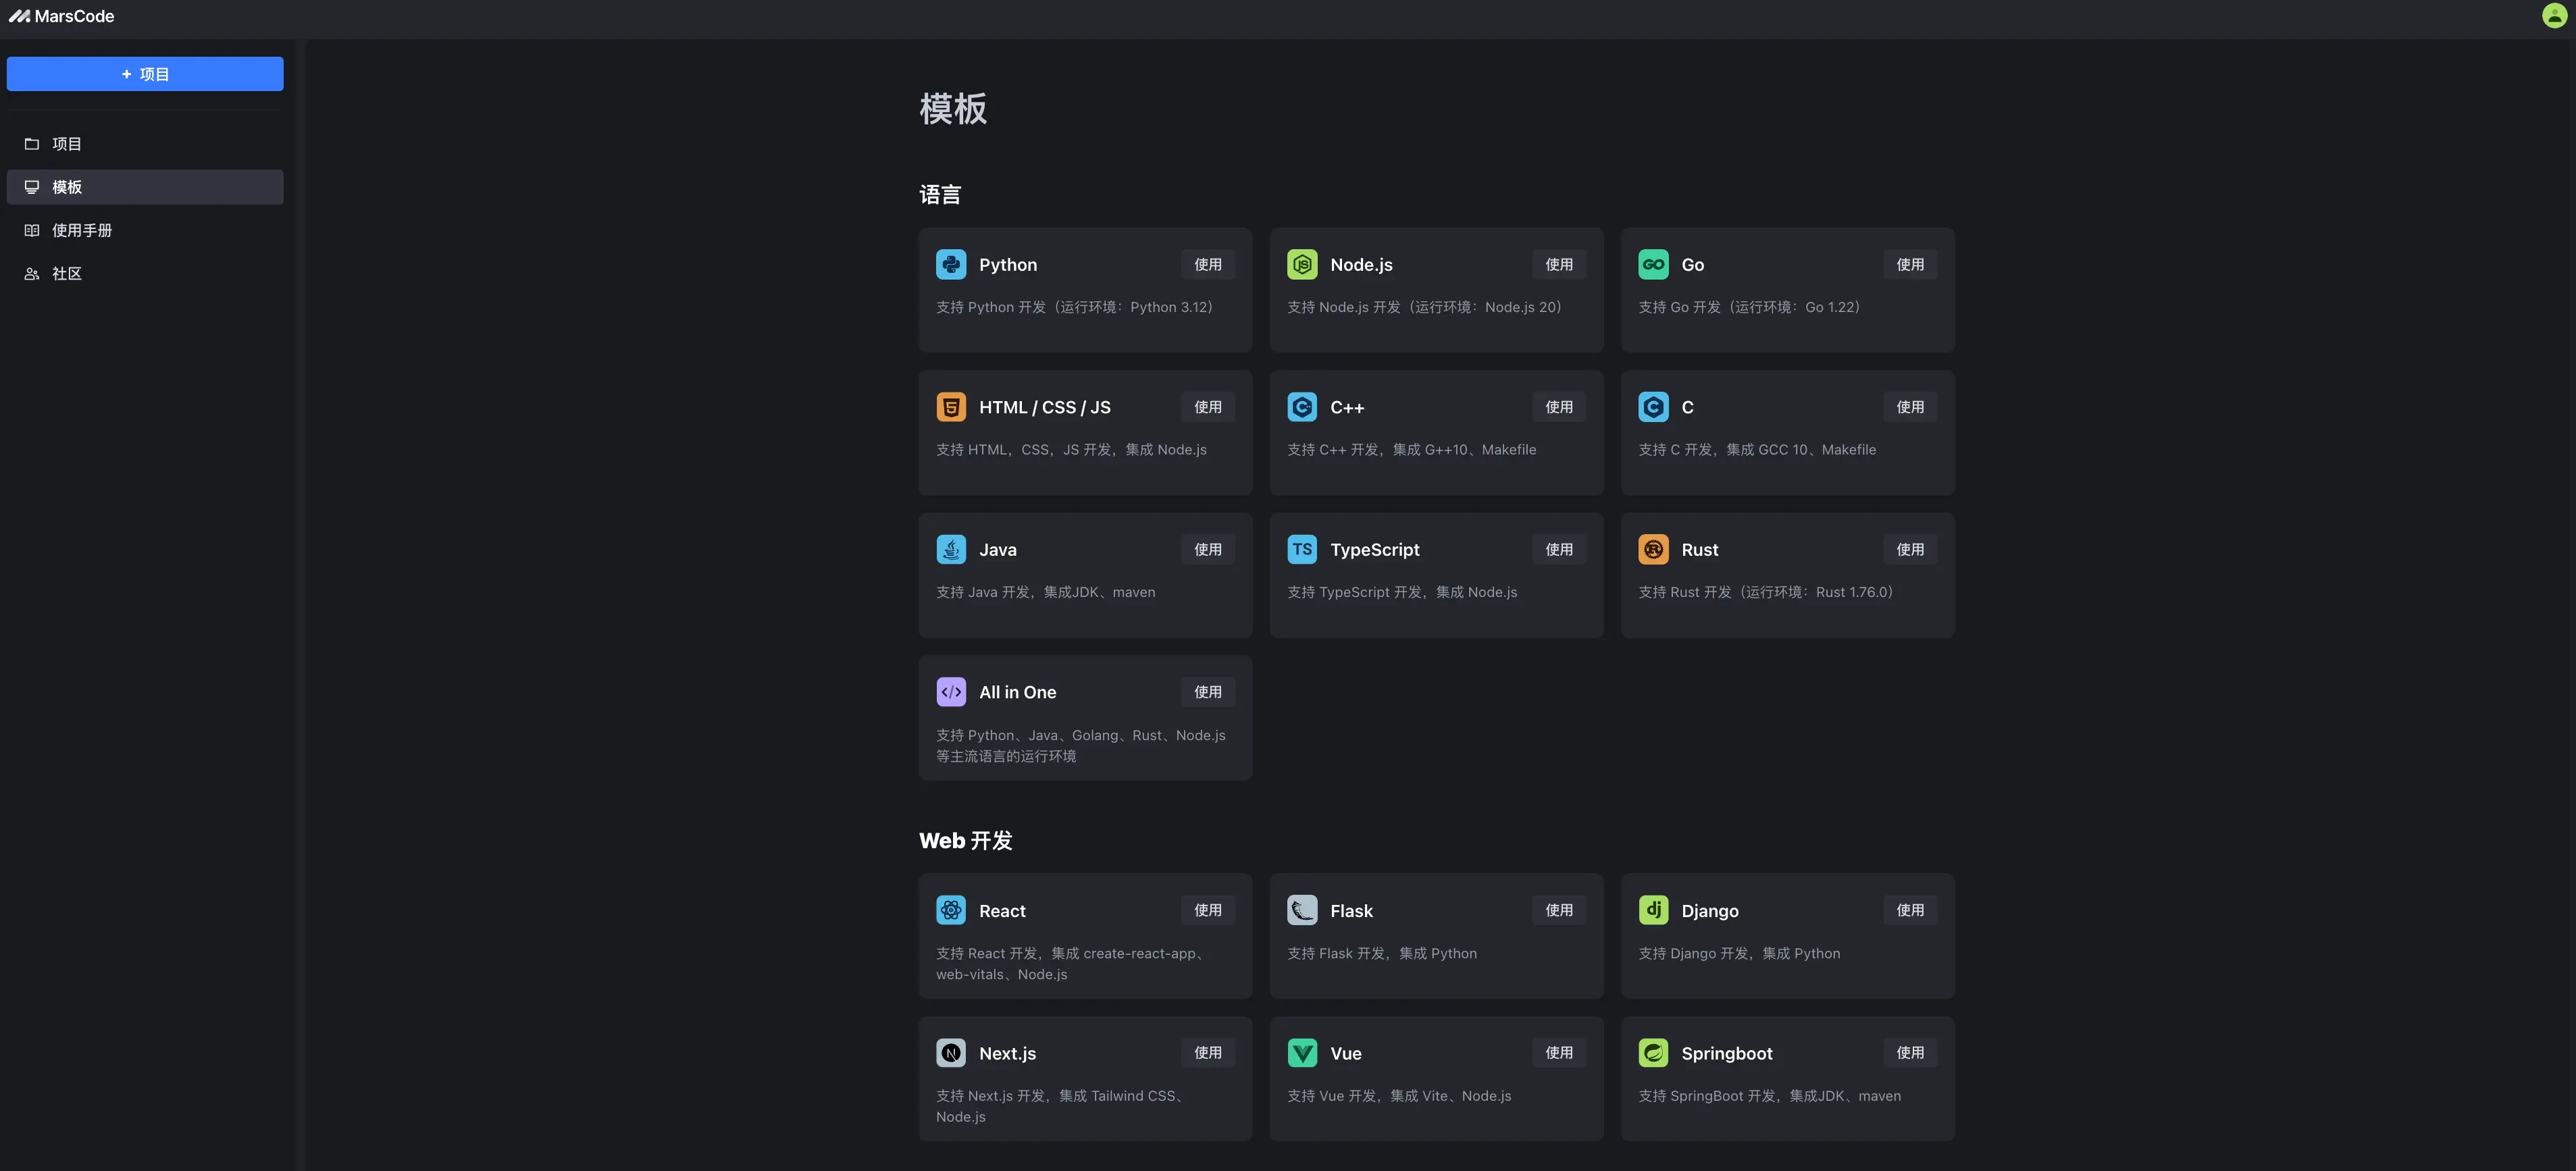This screenshot has height=1171, width=2576.
Task: Click the Flask template card description
Action: click(x=1381, y=954)
